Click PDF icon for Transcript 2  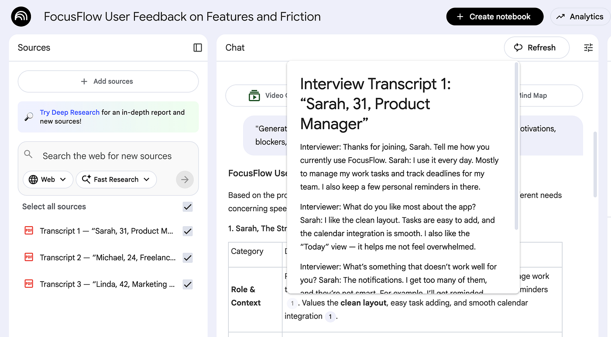click(29, 258)
